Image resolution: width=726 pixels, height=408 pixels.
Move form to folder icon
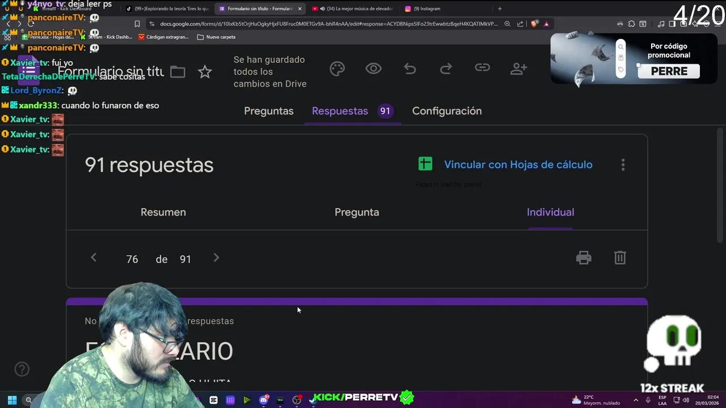178,72
